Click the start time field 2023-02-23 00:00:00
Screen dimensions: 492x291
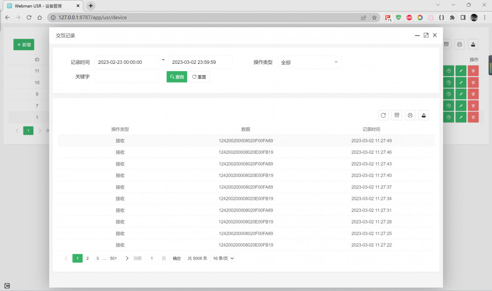[127, 62]
